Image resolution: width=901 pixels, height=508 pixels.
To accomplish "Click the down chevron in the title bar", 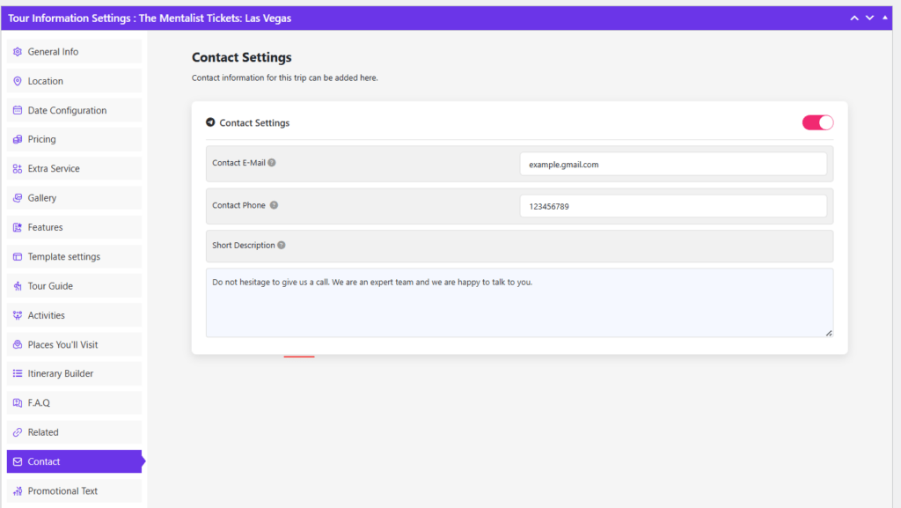I will (869, 17).
